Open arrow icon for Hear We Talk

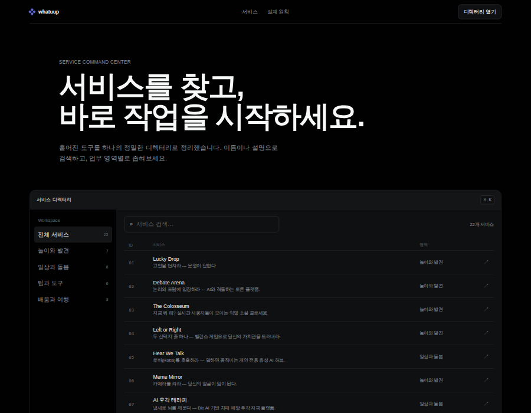[486, 356]
